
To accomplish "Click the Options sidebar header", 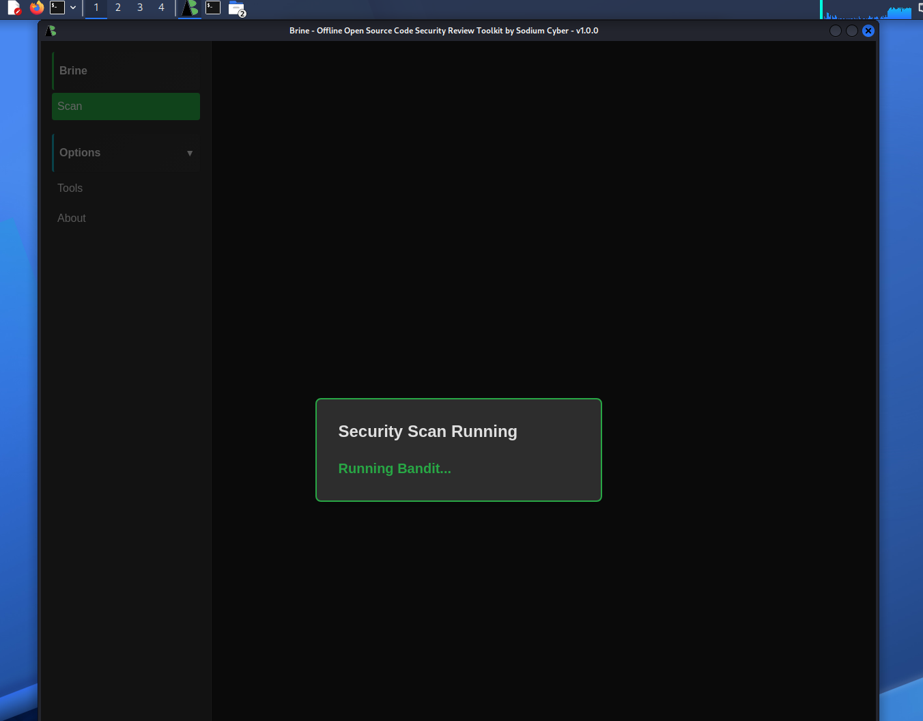I will (x=80, y=153).
